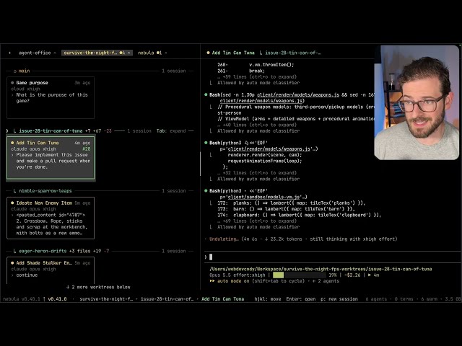The width and height of the screenshot is (462, 346).
Task: Click the green bullet of the models-vm.js Bash command
Action: 206,191
